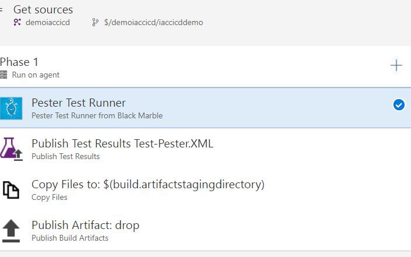Click the demoiaccicd repository icon
The width and height of the screenshot is (411, 257).
click(x=17, y=22)
